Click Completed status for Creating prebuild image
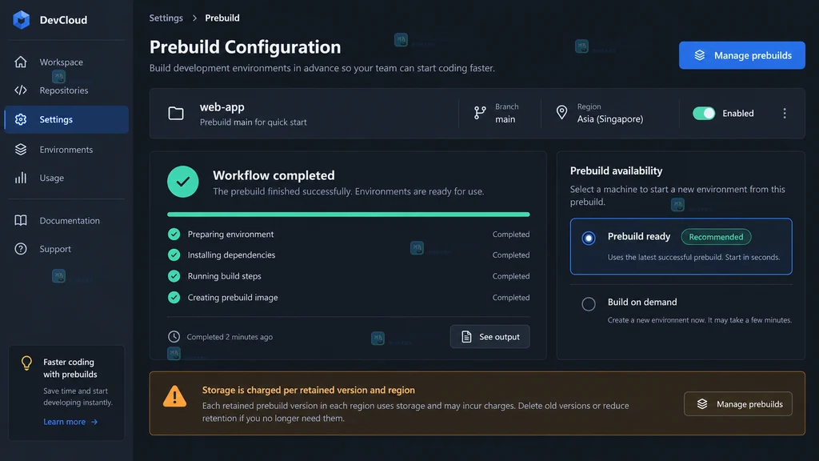 [511, 298]
